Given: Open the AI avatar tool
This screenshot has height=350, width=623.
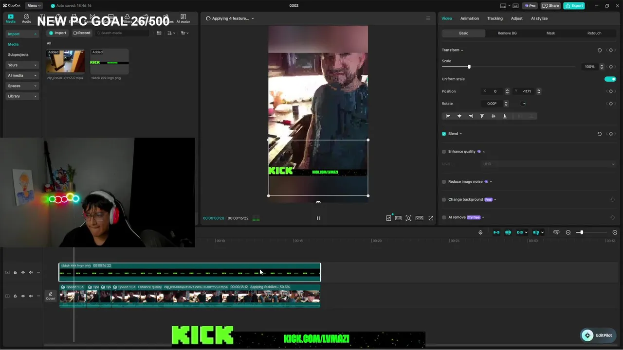Looking at the screenshot, I should [183, 18].
